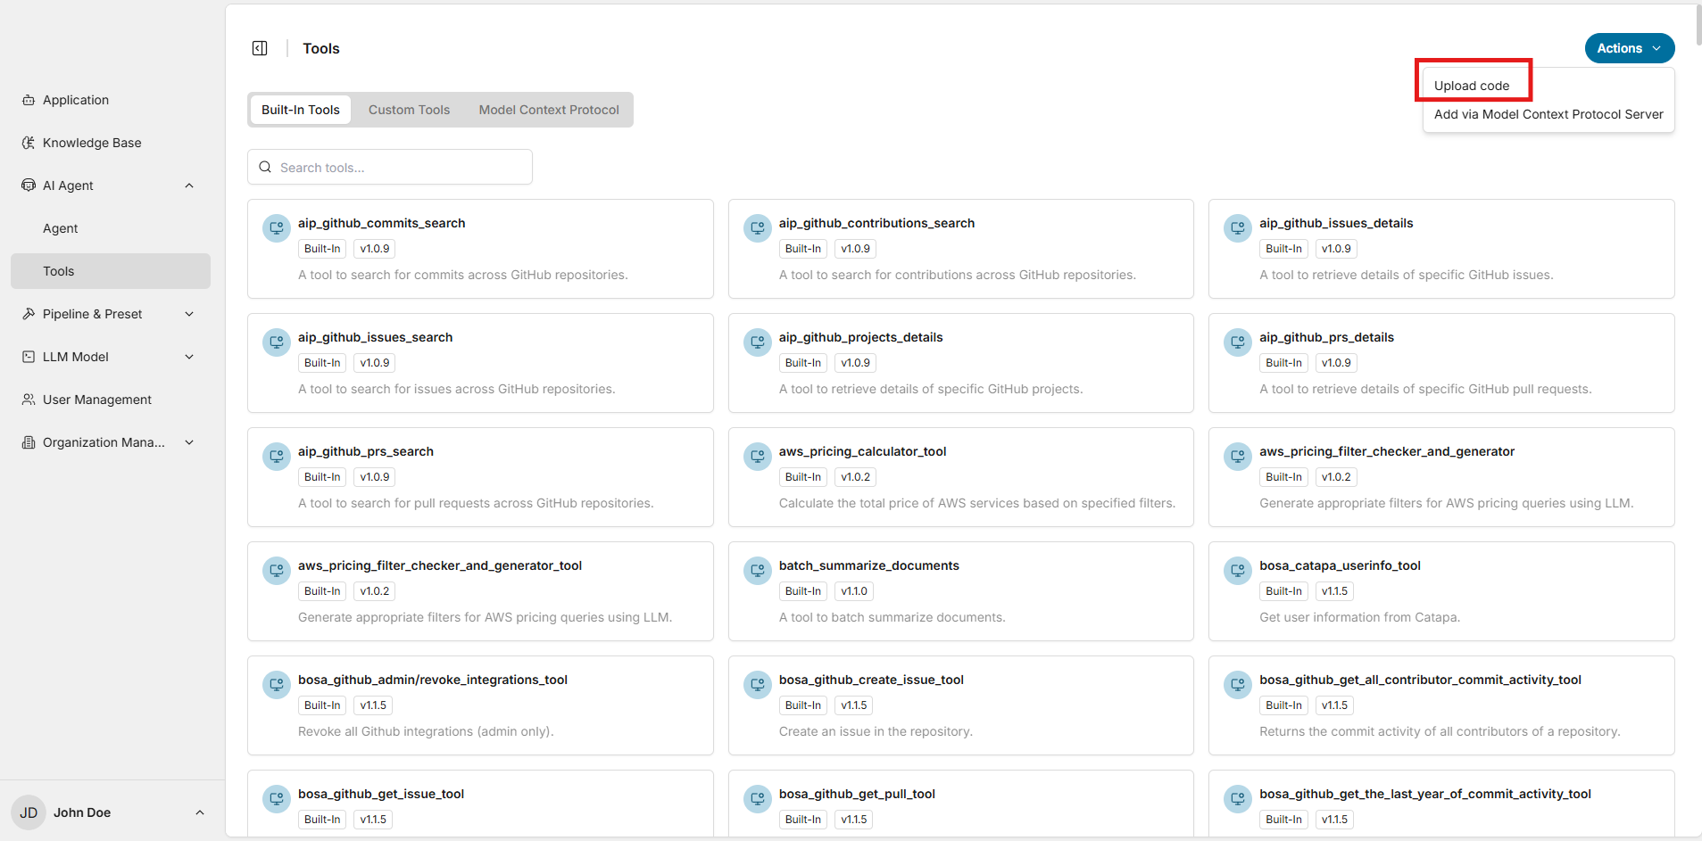Click the aip_github_commits_search tool icon
Image resolution: width=1702 pixels, height=841 pixels.
point(277,228)
